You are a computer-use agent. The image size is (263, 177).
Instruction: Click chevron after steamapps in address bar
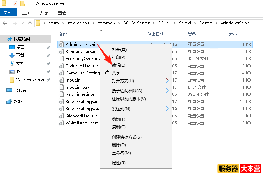point(93,23)
